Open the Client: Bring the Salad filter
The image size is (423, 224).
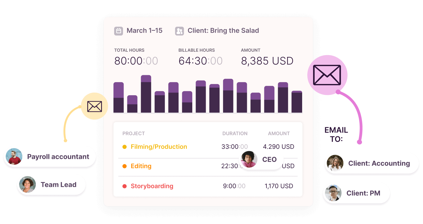223,31
